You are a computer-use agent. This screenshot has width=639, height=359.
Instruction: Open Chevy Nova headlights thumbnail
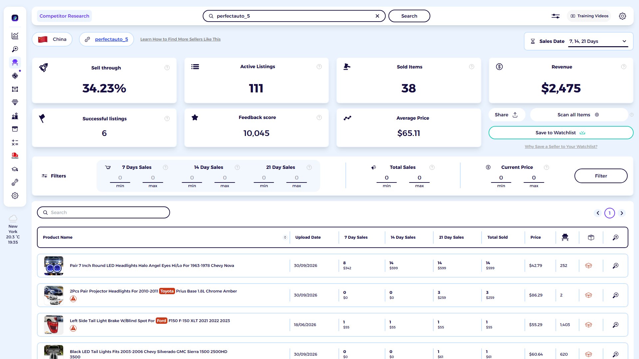pos(54,266)
